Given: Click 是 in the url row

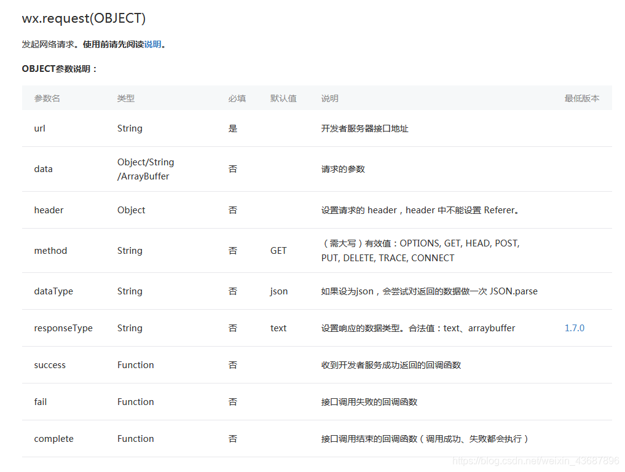Looking at the screenshot, I should (233, 128).
